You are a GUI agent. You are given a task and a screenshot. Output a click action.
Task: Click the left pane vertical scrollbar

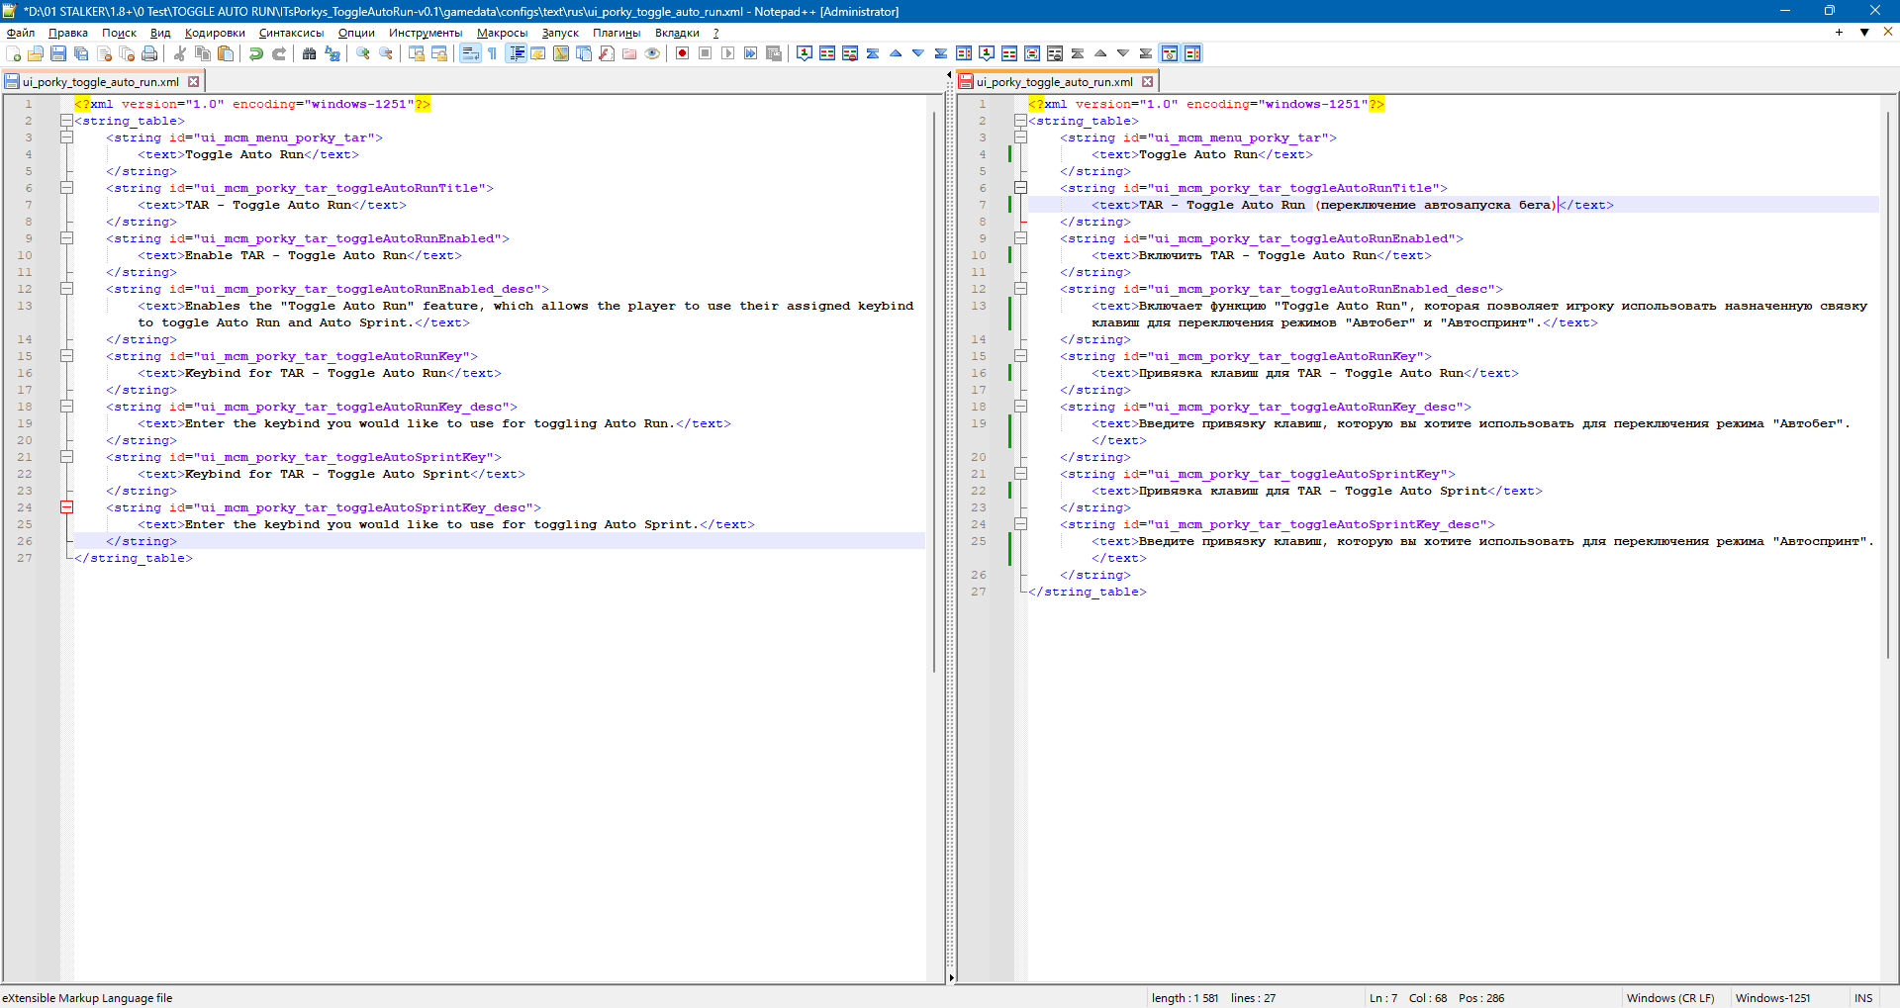point(933,396)
